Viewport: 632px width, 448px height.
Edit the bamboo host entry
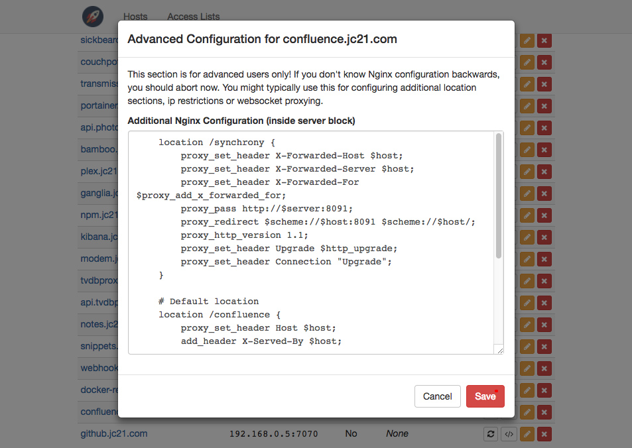tap(527, 150)
